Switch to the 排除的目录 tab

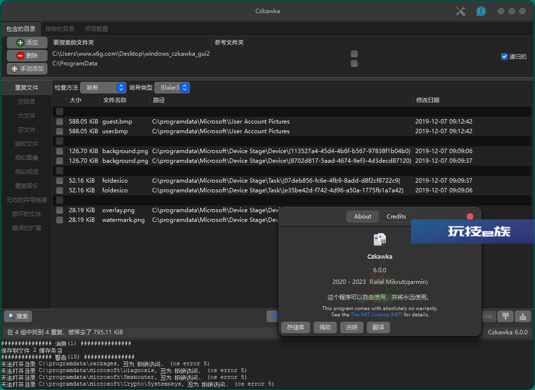point(60,29)
